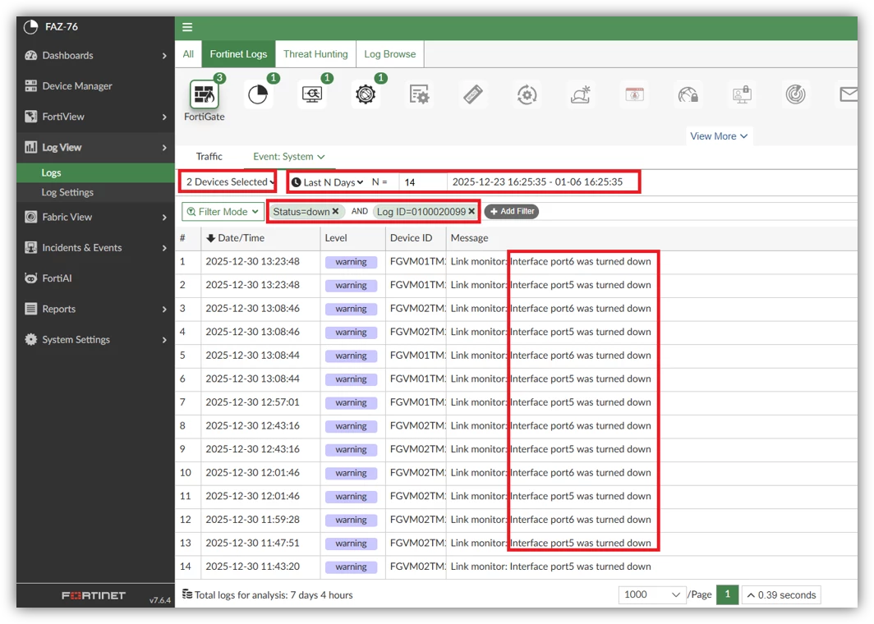
Task: Select the ticket-shaped device icon
Action: pos(472,94)
